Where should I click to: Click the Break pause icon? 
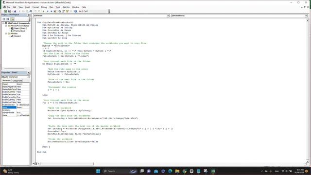click(48, 11)
